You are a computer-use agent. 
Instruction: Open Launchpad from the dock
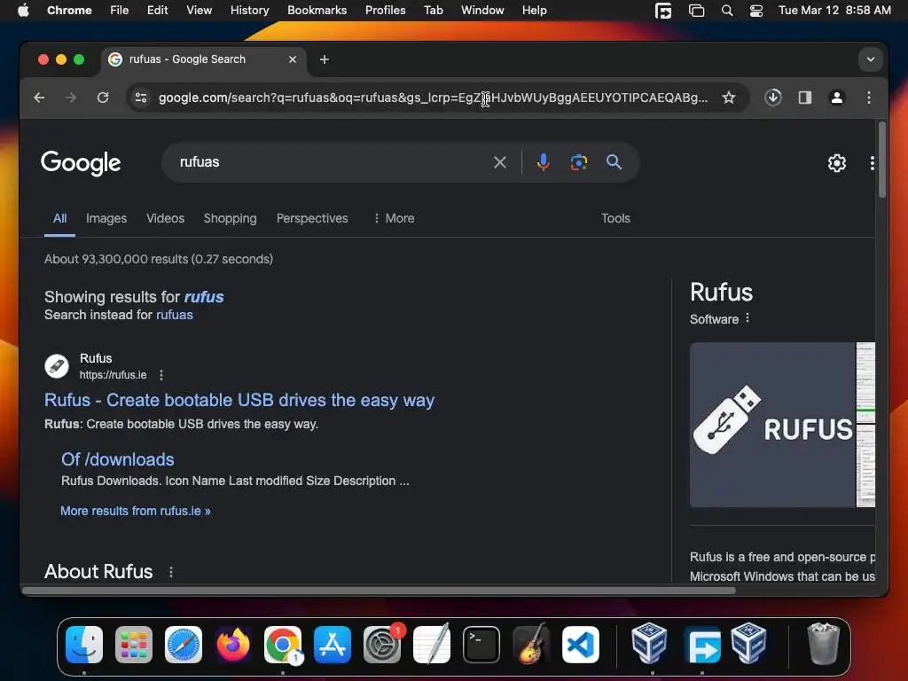(x=134, y=645)
